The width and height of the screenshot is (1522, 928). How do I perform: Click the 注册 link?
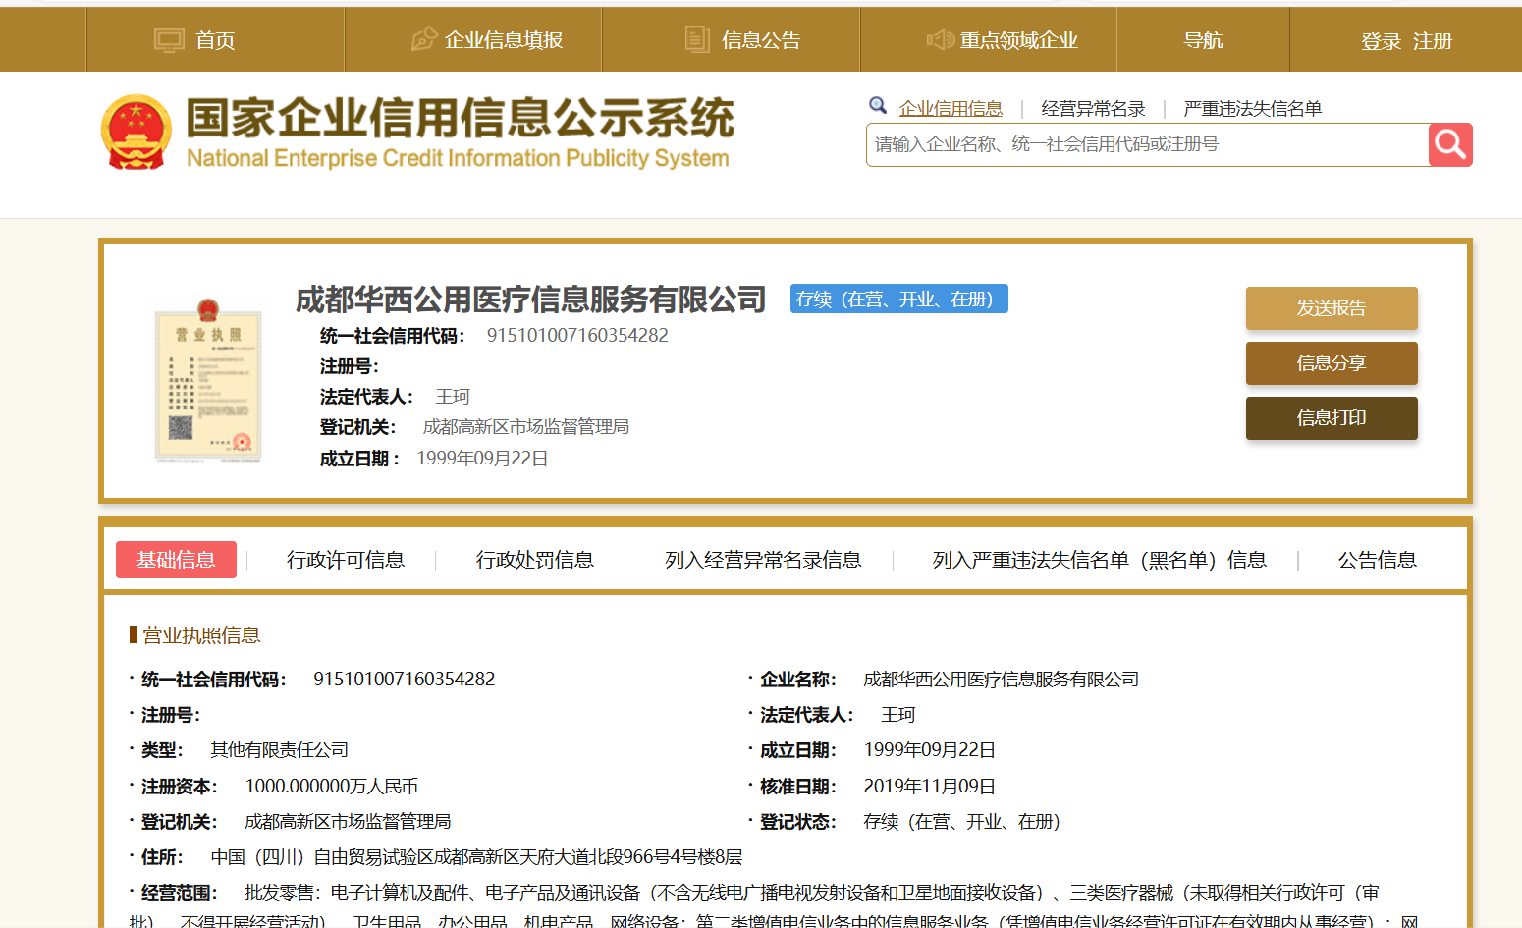(1433, 41)
